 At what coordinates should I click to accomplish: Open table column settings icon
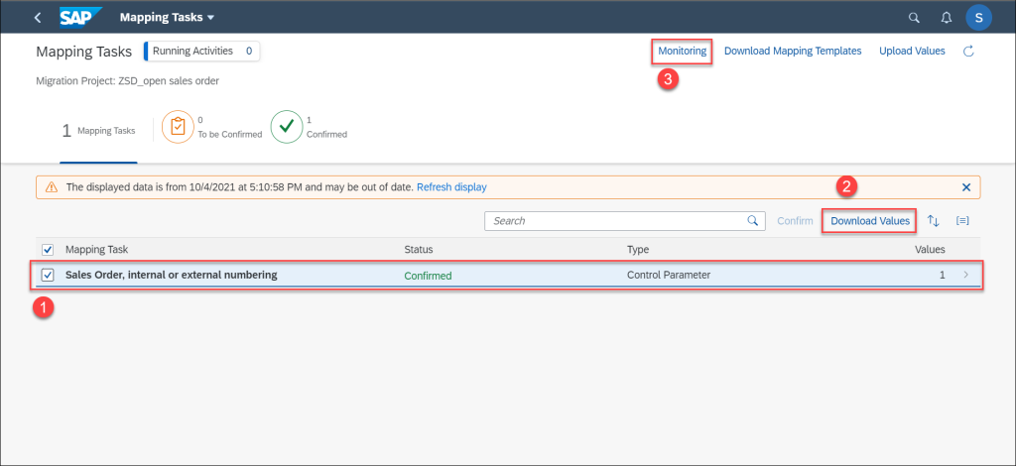point(962,221)
